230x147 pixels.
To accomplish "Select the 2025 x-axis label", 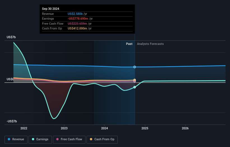I will click(x=145, y=128).
